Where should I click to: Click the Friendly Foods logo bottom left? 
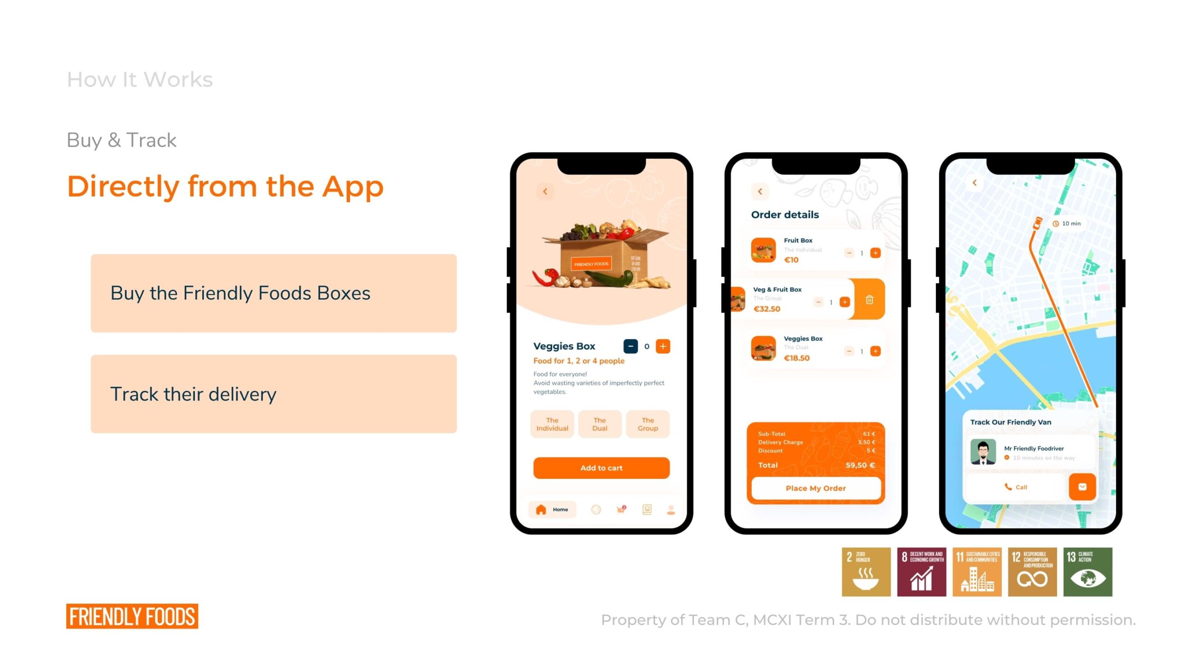[x=131, y=617]
